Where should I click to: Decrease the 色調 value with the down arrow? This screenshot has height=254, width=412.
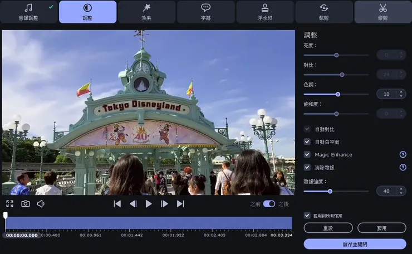pyautogui.click(x=401, y=96)
